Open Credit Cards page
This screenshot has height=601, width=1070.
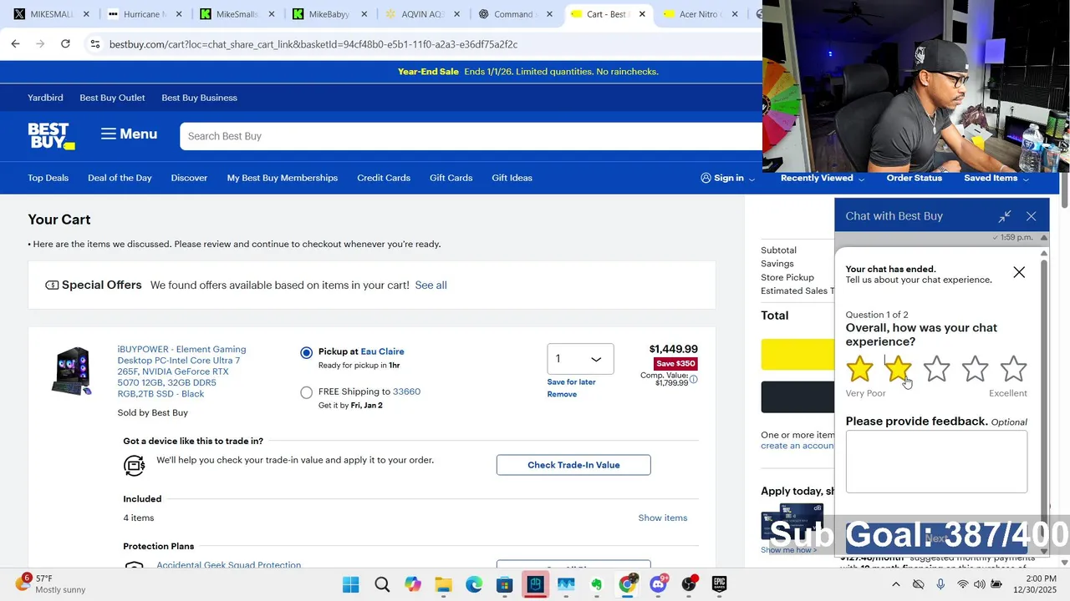click(x=384, y=178)
